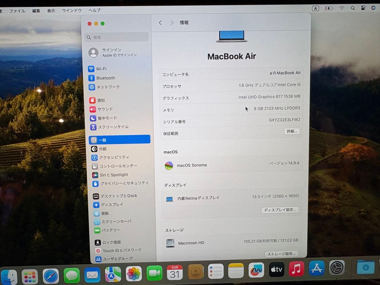Image resolution: width=380 pixels, height=285 pixels.
Task: Open the ウインドウ menu
Action: tap(72, 11)
